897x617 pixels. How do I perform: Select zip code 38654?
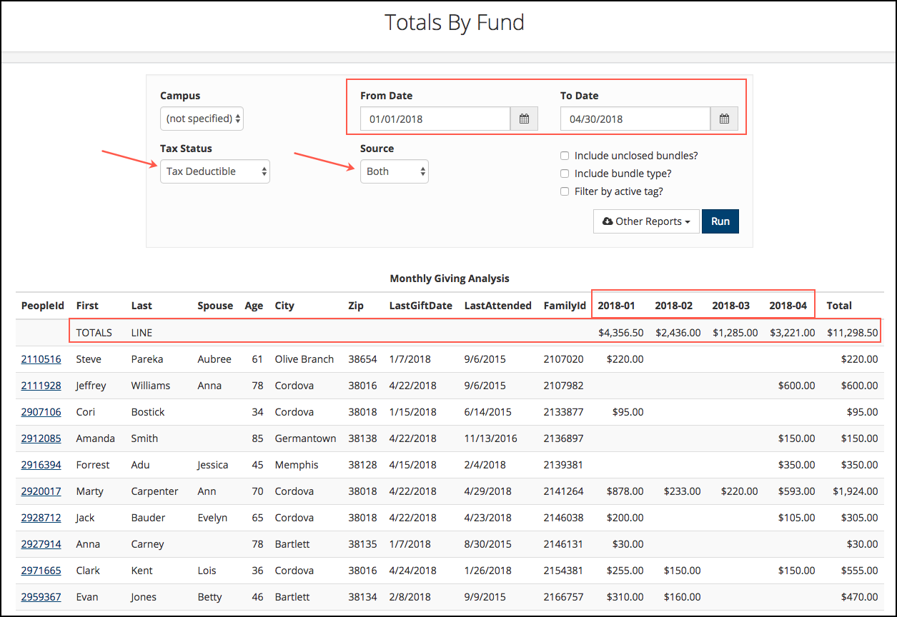(x=362, y=359)
